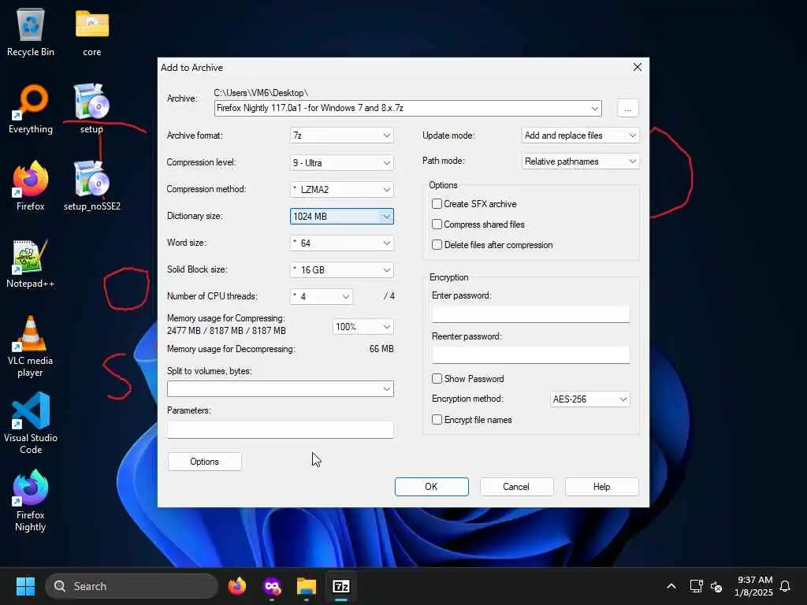Switch to 7-Zip in the taskbar
Viewport: 807px width, 605px height.
pos(341,586)
